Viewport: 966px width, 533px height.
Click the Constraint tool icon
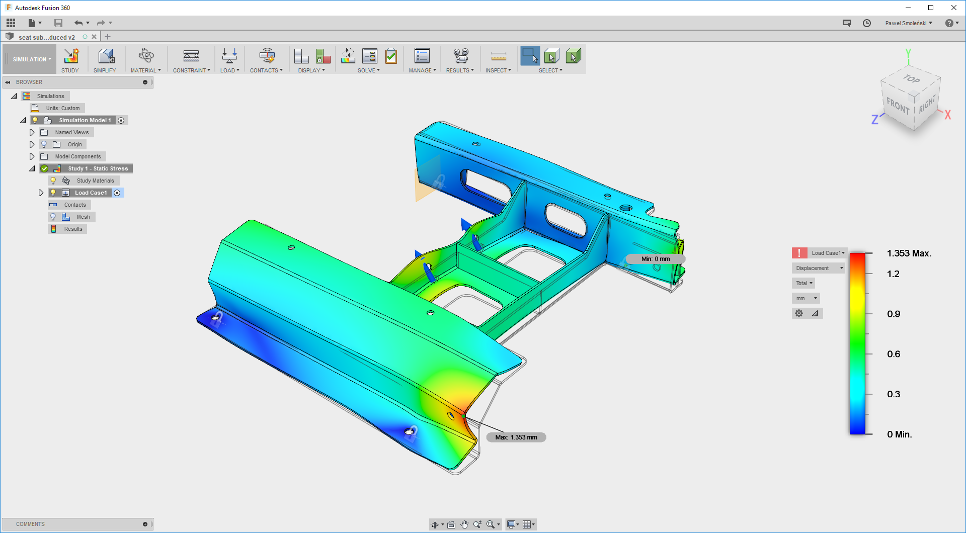pos(191,56)
